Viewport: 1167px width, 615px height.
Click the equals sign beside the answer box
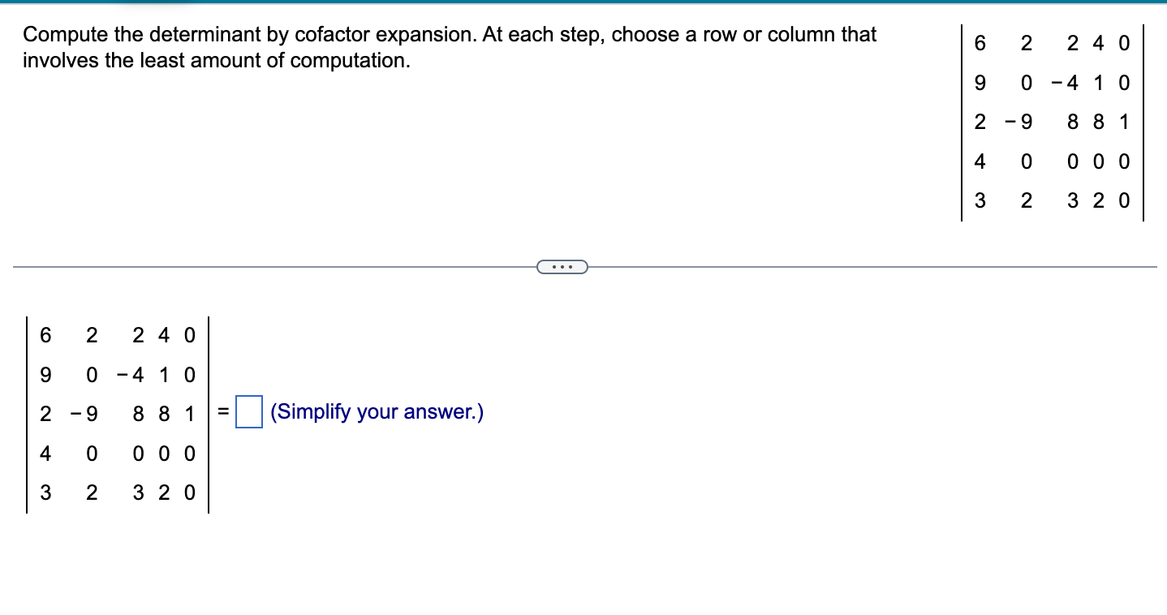click(x=221, y=411)
